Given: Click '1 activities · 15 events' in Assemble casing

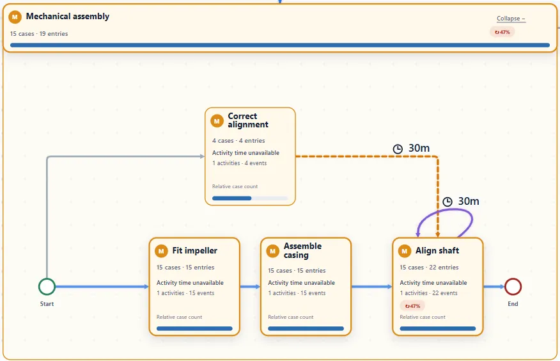Looking at the screenshot, I should pyautogui.click(x=297, y=293).
